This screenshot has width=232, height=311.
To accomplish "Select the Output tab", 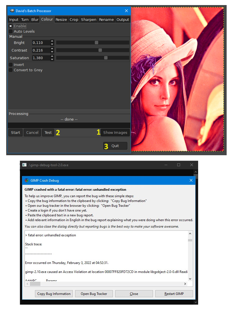I will tap(123, 20).
